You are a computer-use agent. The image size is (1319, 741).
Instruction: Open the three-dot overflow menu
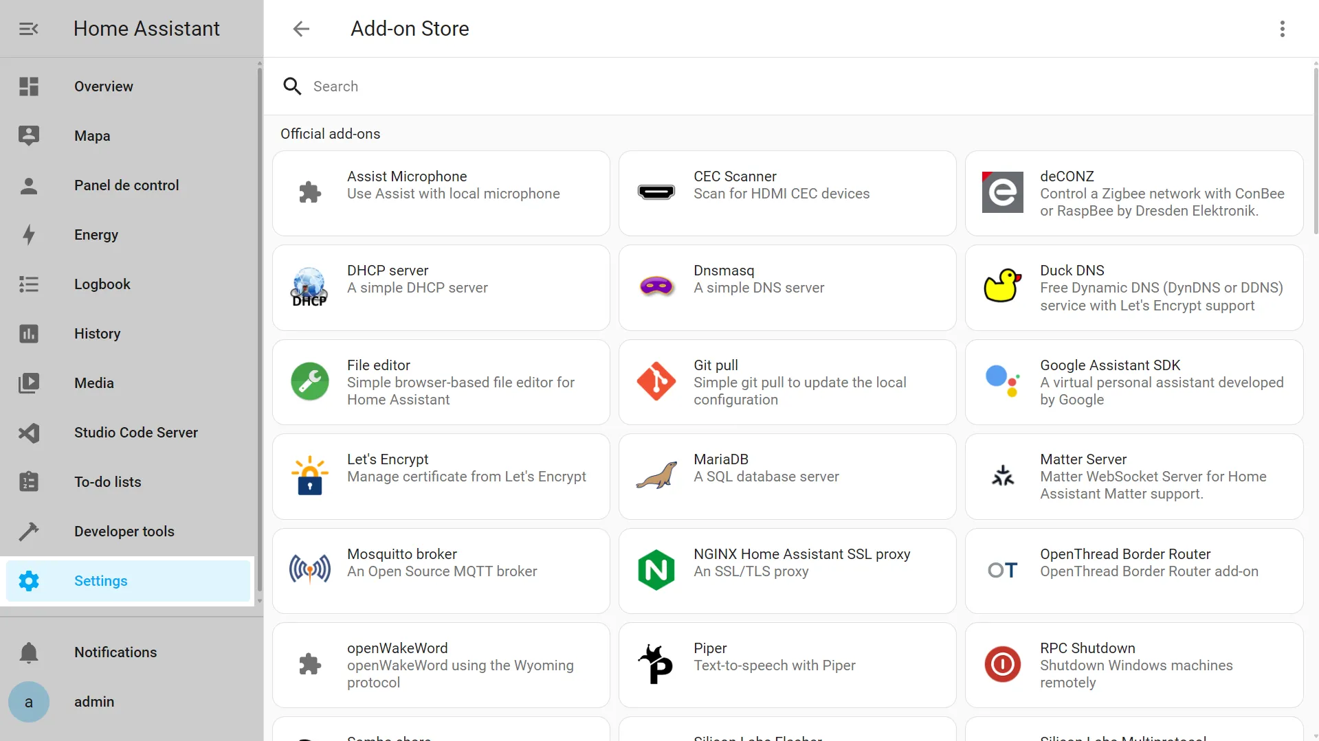[1283, 29]
